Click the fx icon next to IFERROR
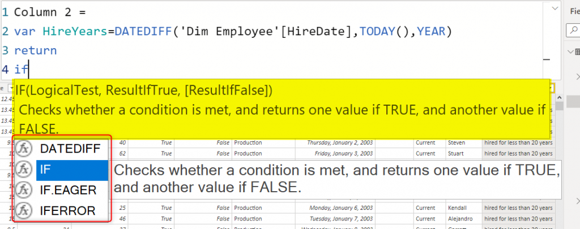 tap(24, 210)
